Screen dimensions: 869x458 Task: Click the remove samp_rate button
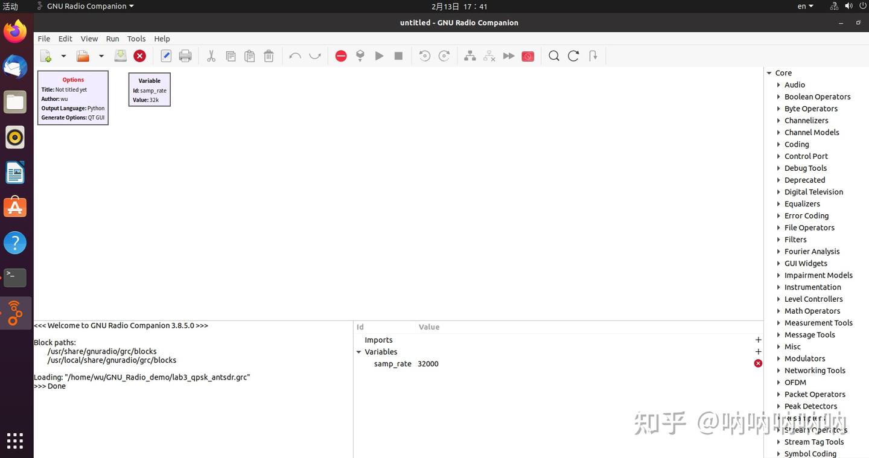click(x=758, y=363)
